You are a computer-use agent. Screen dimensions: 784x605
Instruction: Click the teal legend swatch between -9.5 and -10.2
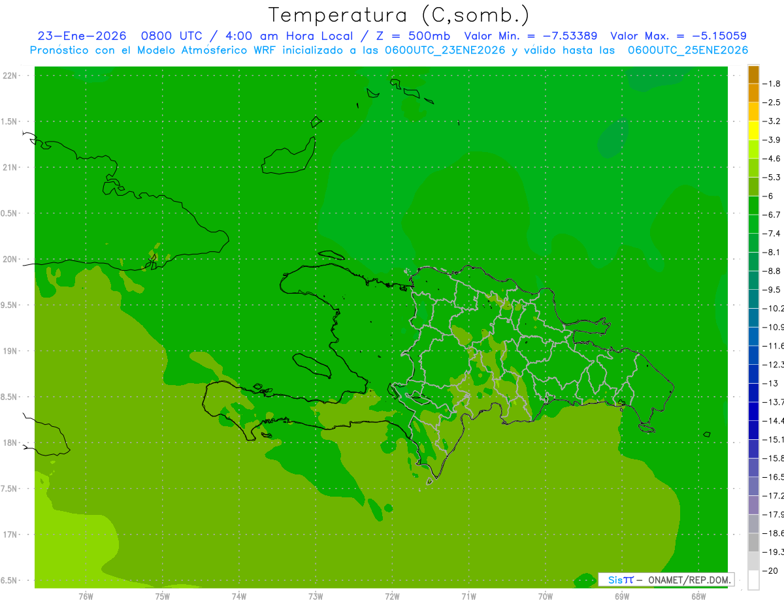753,299
